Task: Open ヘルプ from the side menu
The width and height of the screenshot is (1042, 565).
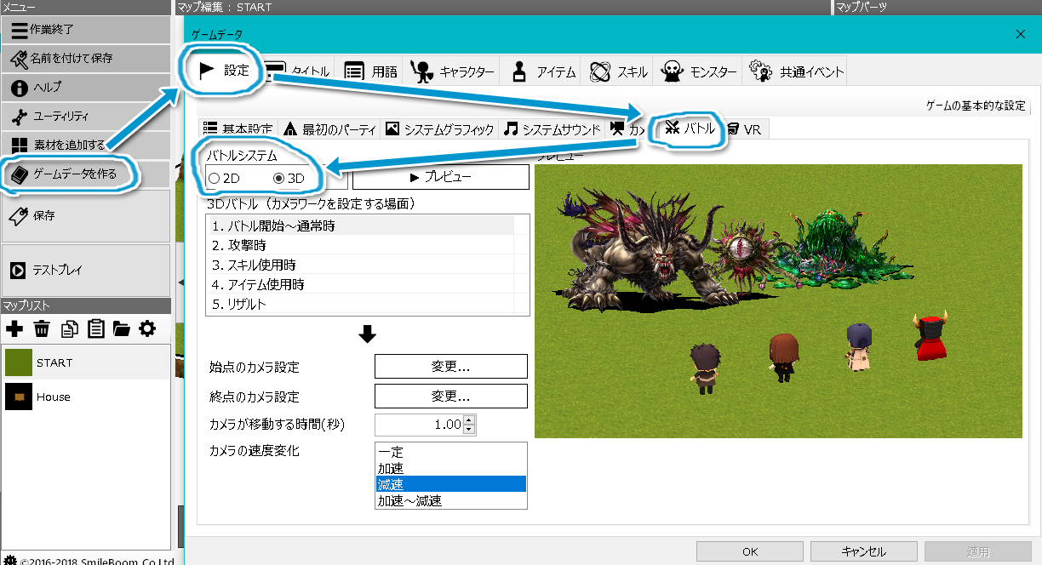Action: tap(86, 88)
